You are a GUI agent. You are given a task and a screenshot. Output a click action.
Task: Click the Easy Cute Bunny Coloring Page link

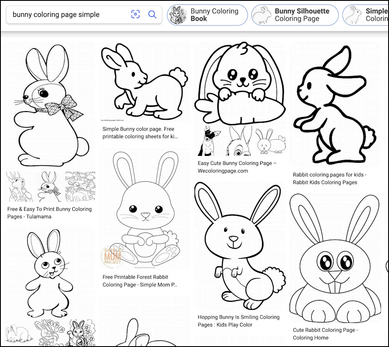pos(237,167)
